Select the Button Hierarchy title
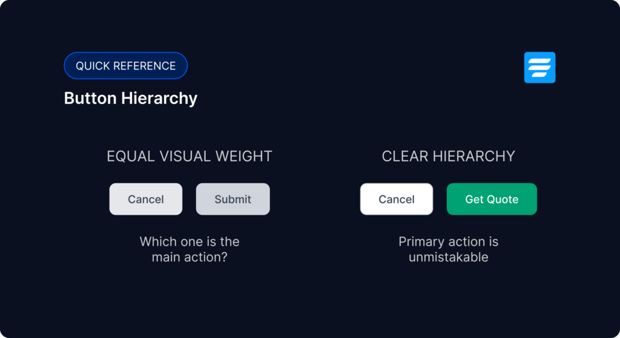This screenshot has height=338, width=620. 131,99
